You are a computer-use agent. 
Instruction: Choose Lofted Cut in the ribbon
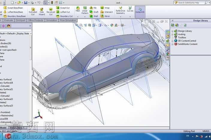coord(63,12)
